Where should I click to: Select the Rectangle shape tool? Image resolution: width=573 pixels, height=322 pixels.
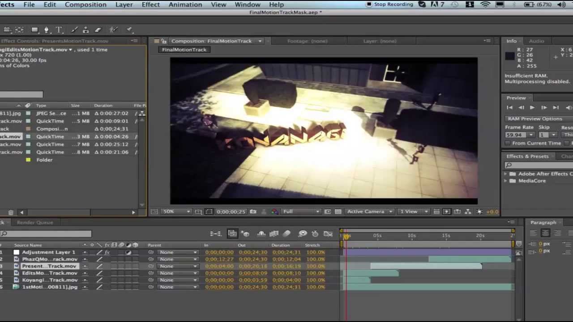point(34,30)
